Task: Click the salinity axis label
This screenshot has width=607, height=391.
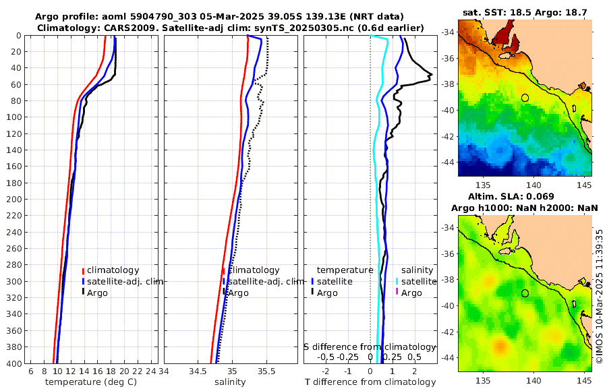Action: 230,382
